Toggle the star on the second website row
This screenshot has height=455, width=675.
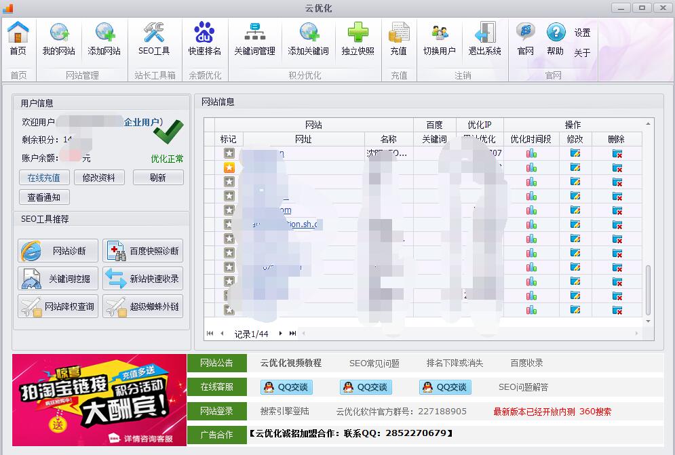[x=229, y=168]
